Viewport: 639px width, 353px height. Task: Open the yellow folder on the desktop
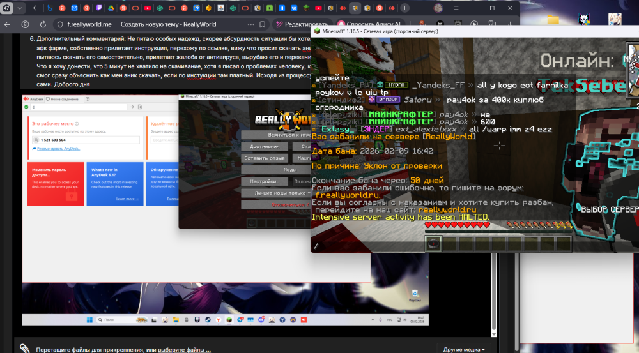point(553,19)
